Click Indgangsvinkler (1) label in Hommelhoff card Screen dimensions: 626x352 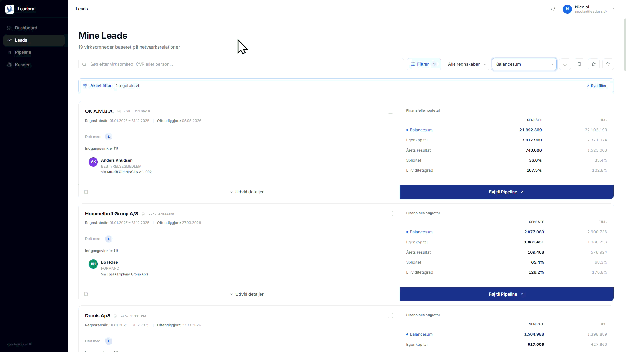point(101,251)
